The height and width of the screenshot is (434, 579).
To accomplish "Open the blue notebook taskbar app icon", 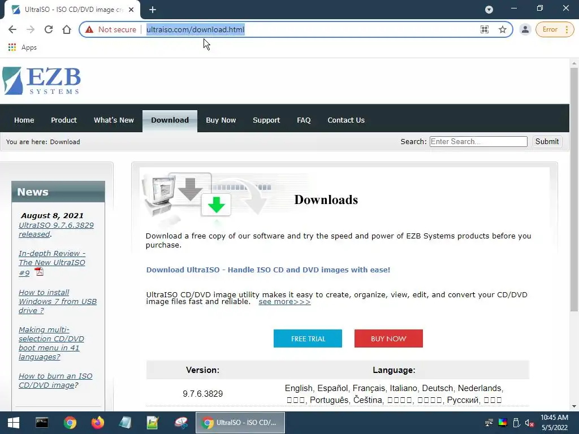I will tap(125, 423).
